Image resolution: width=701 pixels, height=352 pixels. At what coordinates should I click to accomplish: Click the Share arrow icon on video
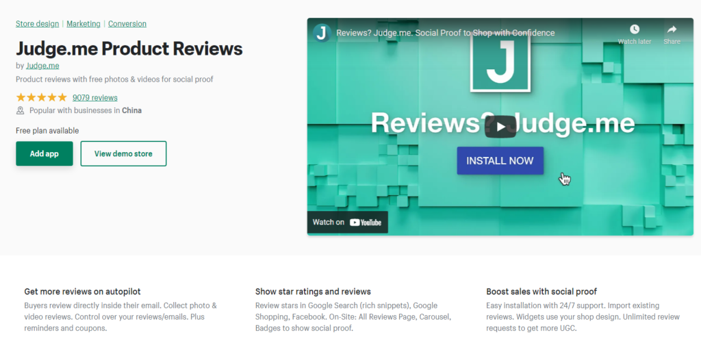coord(672,29)
